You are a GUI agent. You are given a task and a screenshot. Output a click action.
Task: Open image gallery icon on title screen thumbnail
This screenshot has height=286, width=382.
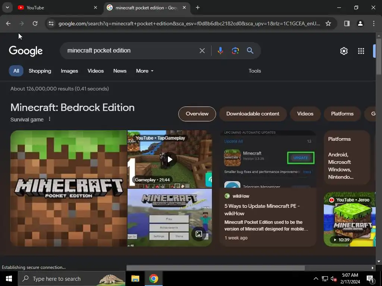pyautogui.click(x=198, y=234)
